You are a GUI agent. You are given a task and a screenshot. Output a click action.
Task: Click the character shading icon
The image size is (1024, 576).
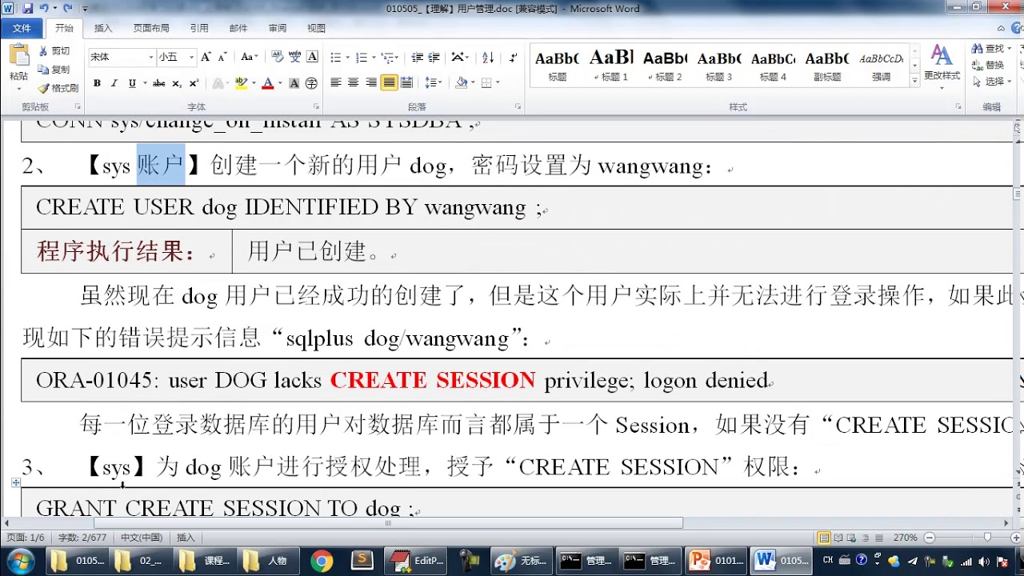(294, 83)
